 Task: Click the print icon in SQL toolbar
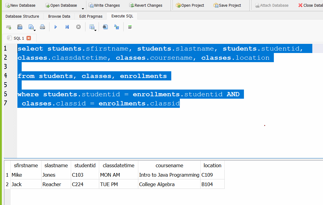pos(42,27)
